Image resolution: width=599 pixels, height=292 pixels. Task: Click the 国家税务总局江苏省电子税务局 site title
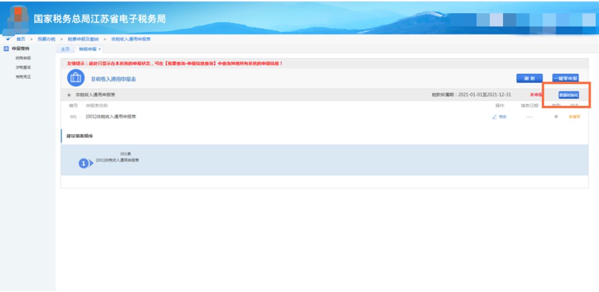pos(100,19)
